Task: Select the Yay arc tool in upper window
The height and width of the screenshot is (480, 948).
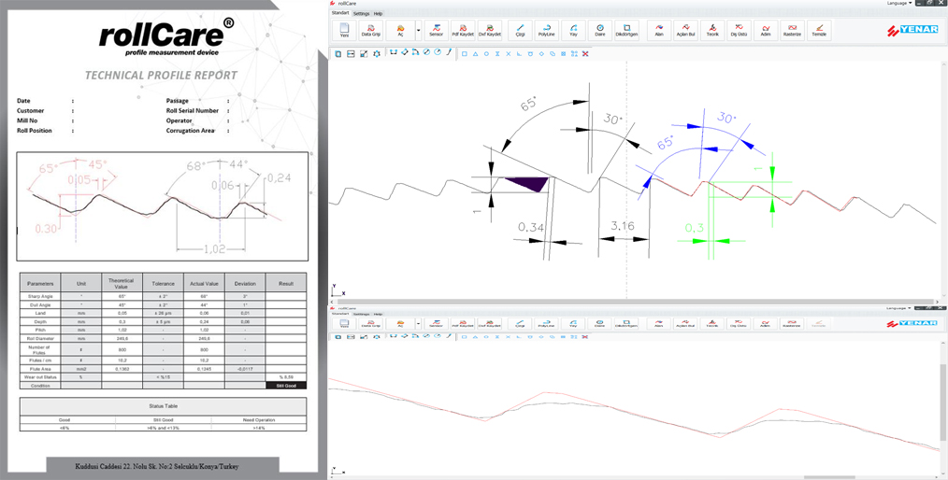Action: pos(573,30)
